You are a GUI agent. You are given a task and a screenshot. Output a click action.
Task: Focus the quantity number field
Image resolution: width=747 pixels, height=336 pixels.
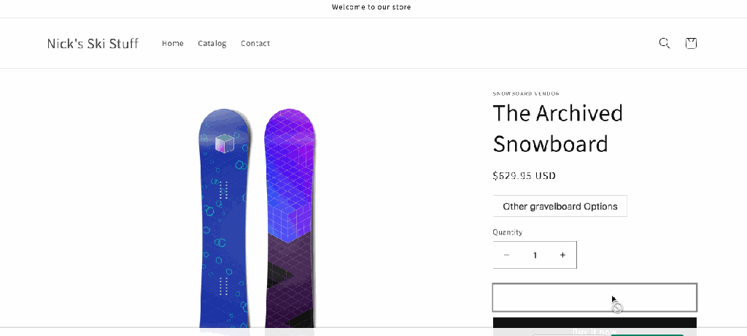tap(535, 255)
